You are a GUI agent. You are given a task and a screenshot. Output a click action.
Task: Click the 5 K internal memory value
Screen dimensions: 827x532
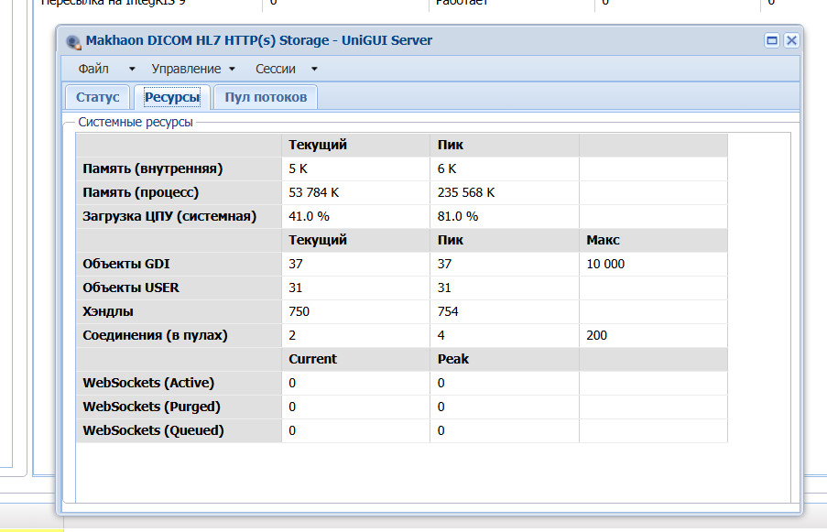pyautogui.click(x=298, y=168)
